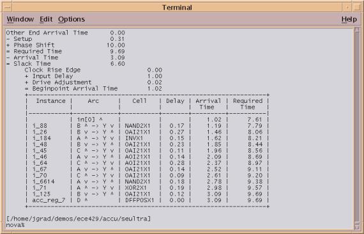Click the 'D ^' arc in acc_reg_7 row

[82, 200]
